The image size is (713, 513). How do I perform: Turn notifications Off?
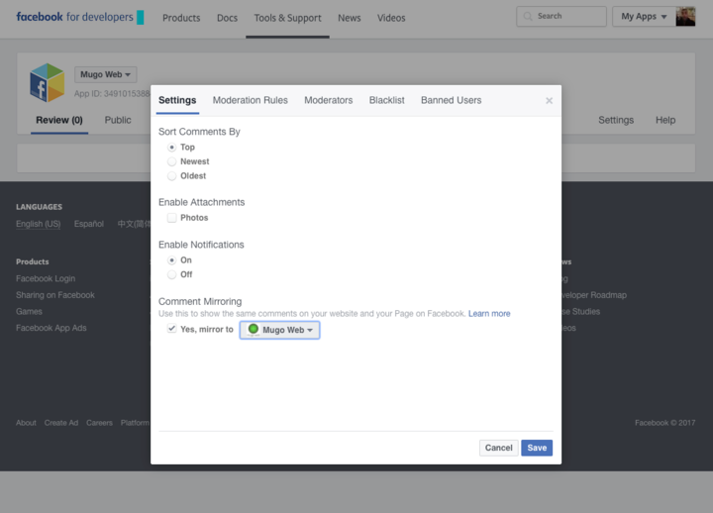coord(171,274)
